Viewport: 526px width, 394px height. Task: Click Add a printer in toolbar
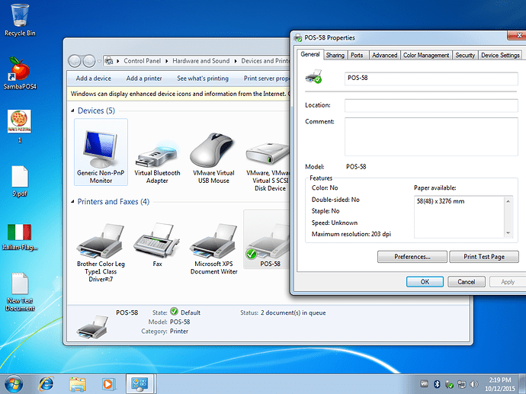tap(144, 78)
